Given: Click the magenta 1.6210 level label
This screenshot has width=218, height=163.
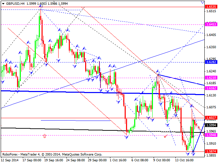Looking at the screenshot, I should point(210,78).
